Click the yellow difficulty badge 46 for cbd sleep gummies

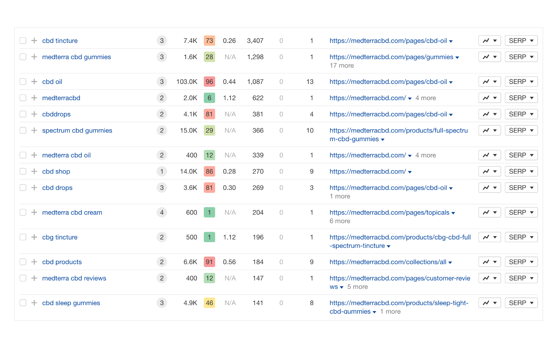click(209, 303)
